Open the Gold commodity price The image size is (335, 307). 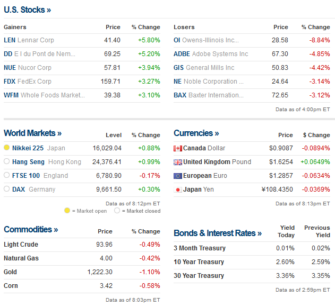[x=11, y=272]
